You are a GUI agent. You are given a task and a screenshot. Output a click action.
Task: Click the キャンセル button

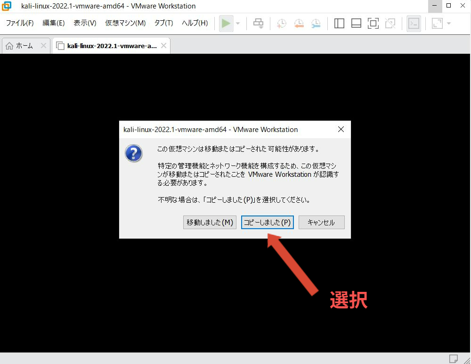pos(321,222)
